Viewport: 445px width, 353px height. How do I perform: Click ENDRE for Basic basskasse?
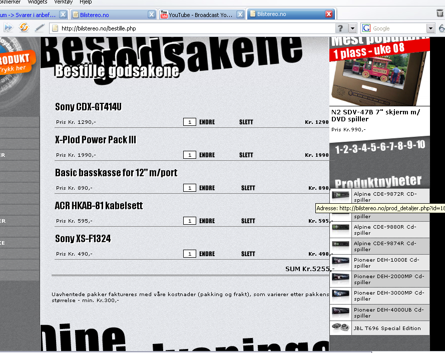[207, 188]
